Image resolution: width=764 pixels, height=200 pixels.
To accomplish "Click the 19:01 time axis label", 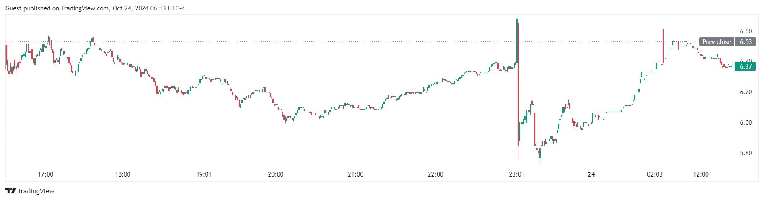I will click(x=204, y=174).
